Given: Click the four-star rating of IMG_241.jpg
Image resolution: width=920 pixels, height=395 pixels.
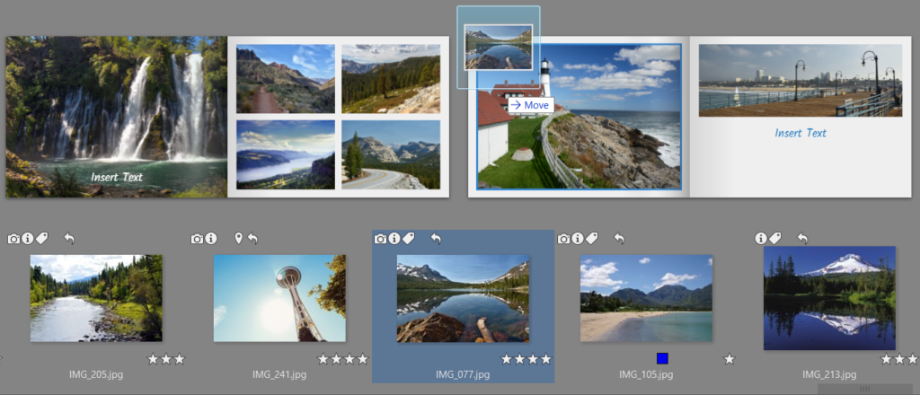Looking at the screenshot, I should click(x=342, y=359).
